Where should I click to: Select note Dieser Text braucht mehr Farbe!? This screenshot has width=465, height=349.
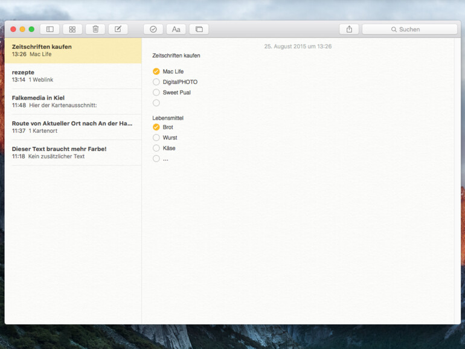[x=72, y=152]
